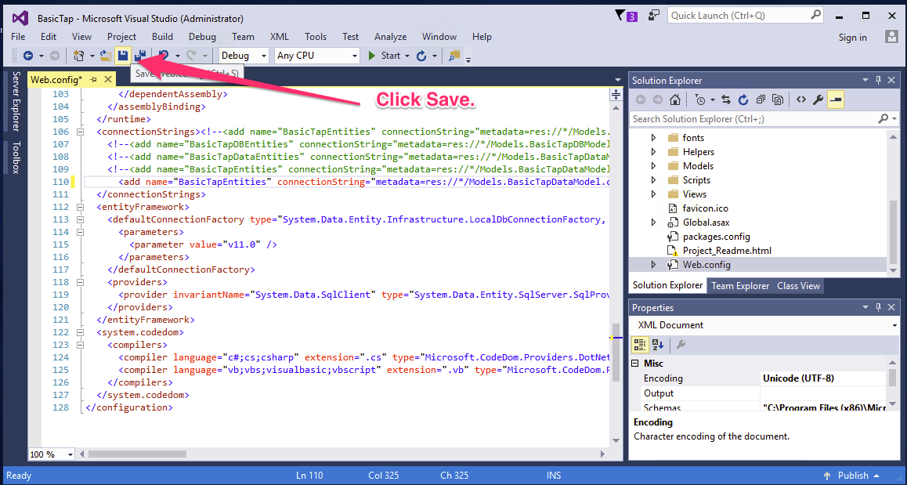Click the Find in Files toolbar icon
The height and width of the screenshot is (485, 907).
click(x=454, y=56)
